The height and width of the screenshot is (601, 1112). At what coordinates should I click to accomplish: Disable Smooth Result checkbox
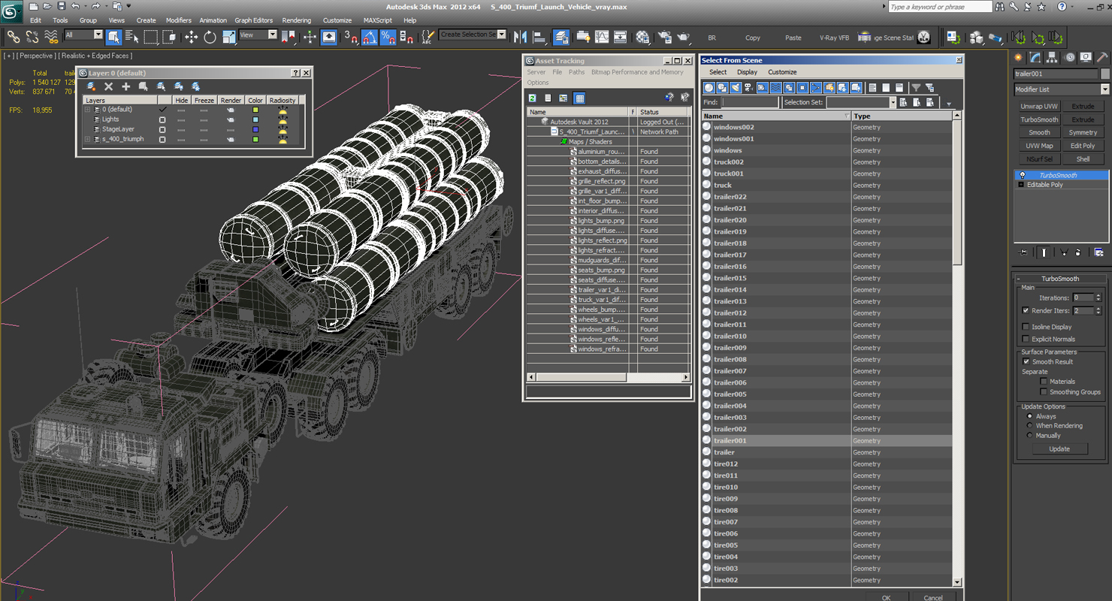pyautogui.click(x=1026, y=361)
